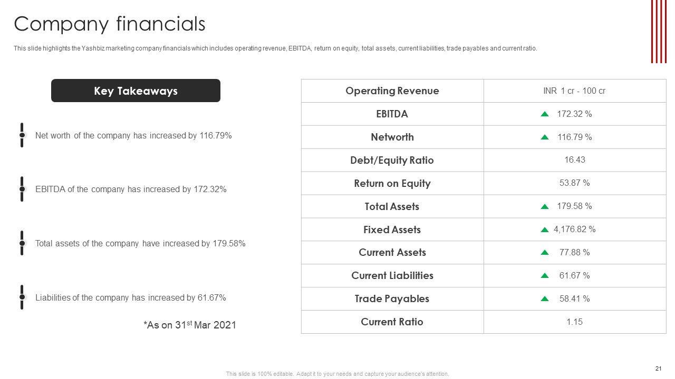This screenshot has height=379, width=675.
Task: Click the bullet icon beside the Net worth takeaway
Action: coord(22,135)
